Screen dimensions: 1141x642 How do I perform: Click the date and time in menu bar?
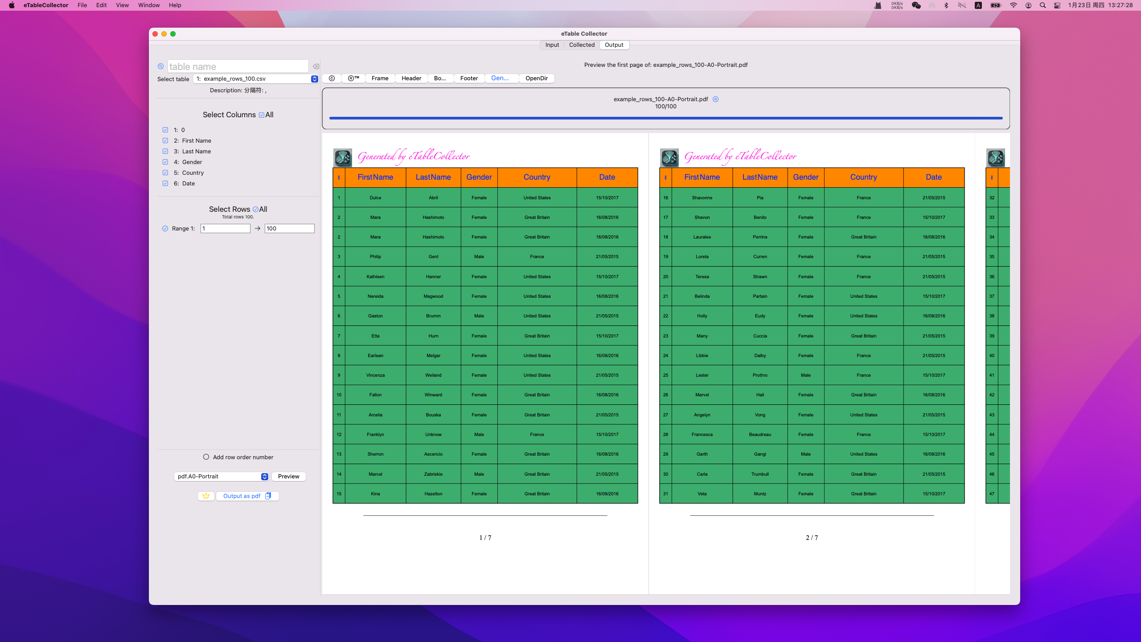click(1100, 5)
